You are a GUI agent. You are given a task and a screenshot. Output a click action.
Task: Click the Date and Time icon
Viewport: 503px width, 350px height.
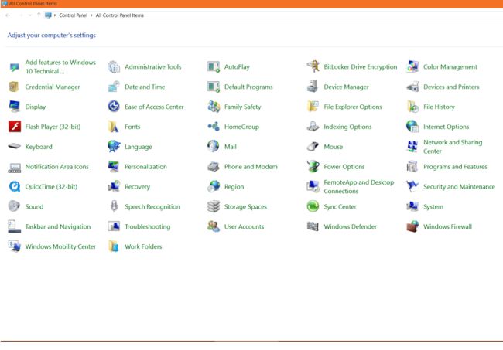(x=114, y=87)
